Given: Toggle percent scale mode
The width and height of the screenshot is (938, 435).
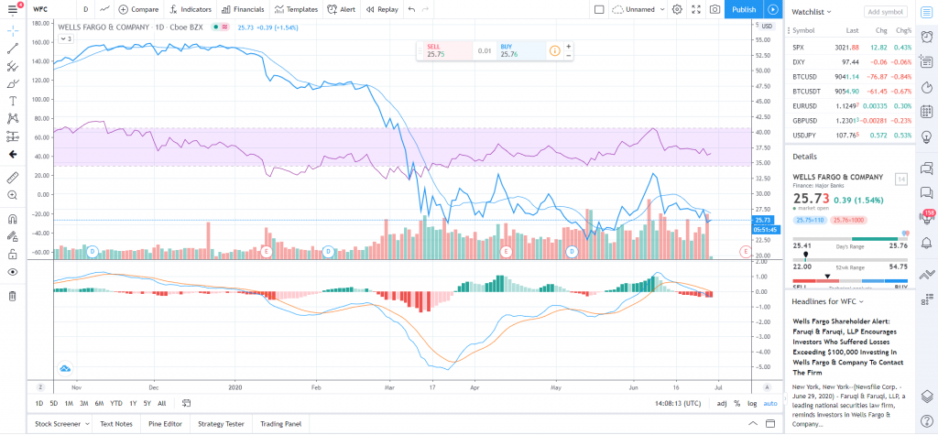Looking at the screenshot, I should 737,403.
